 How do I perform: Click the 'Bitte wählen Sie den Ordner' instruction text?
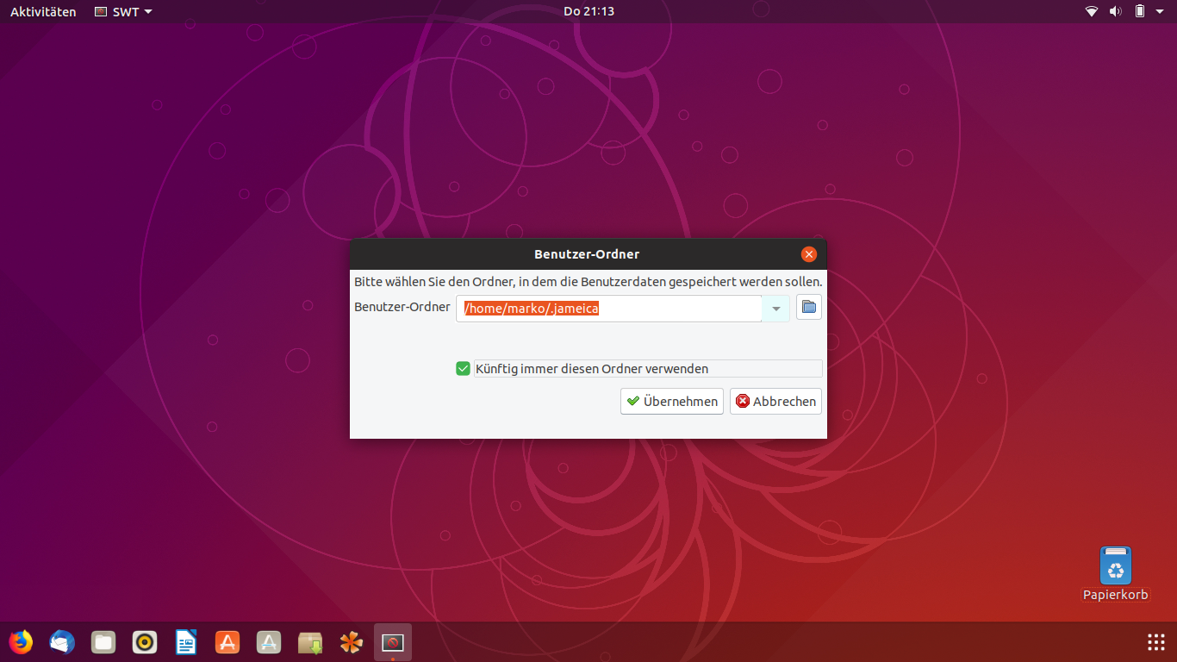coord(588,282)
